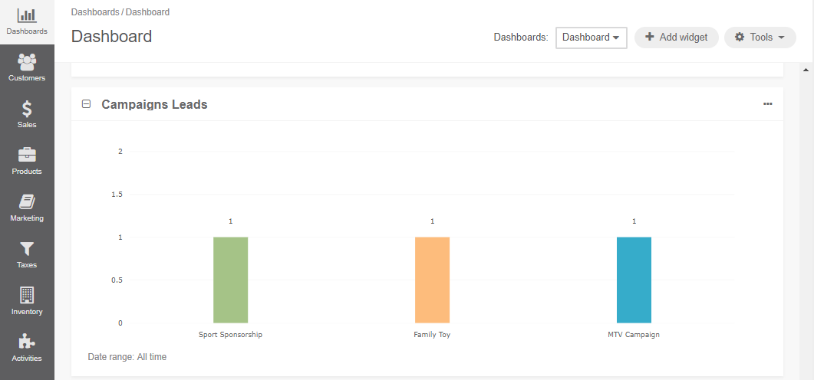Open the Taxes sidebar menu
This screenshot has width=814, height=380.
27,254
